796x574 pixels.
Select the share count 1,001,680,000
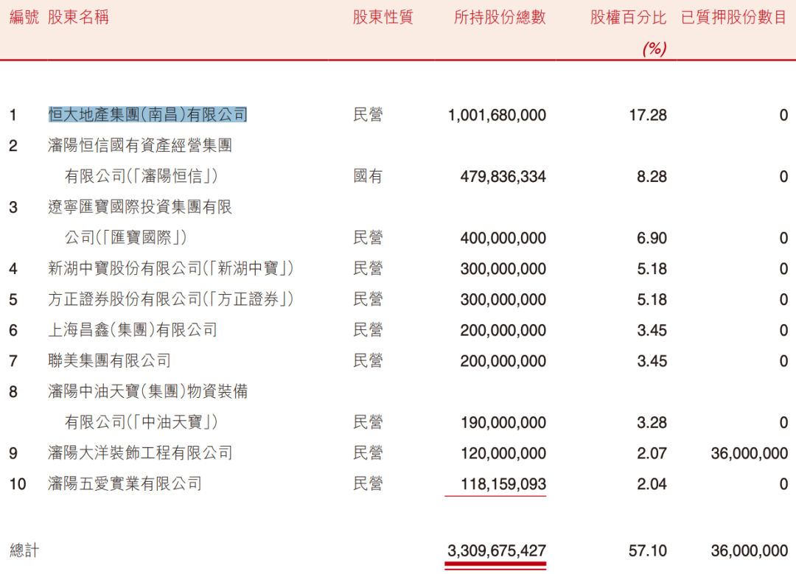497,115
